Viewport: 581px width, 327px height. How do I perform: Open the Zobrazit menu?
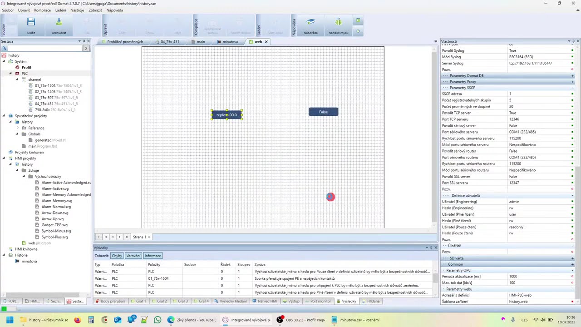(x=95, y=10)
